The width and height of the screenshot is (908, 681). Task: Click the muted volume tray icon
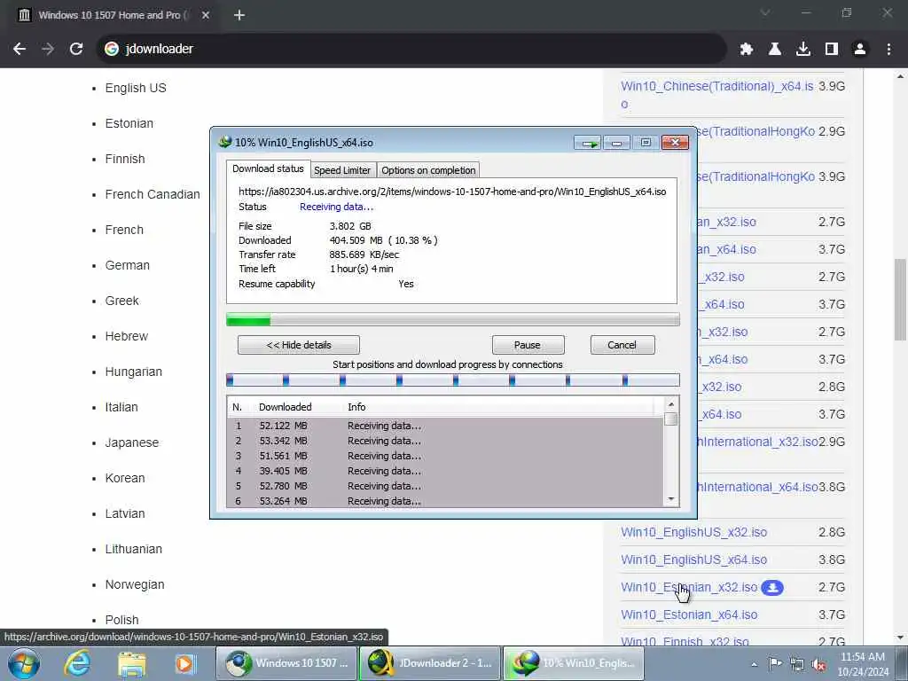[818, 664]
